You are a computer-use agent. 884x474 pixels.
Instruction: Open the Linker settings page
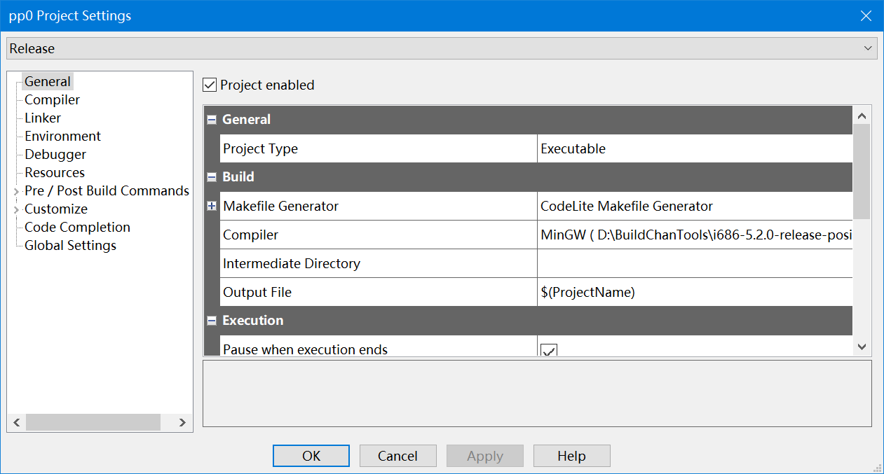(x=43, y=118)
